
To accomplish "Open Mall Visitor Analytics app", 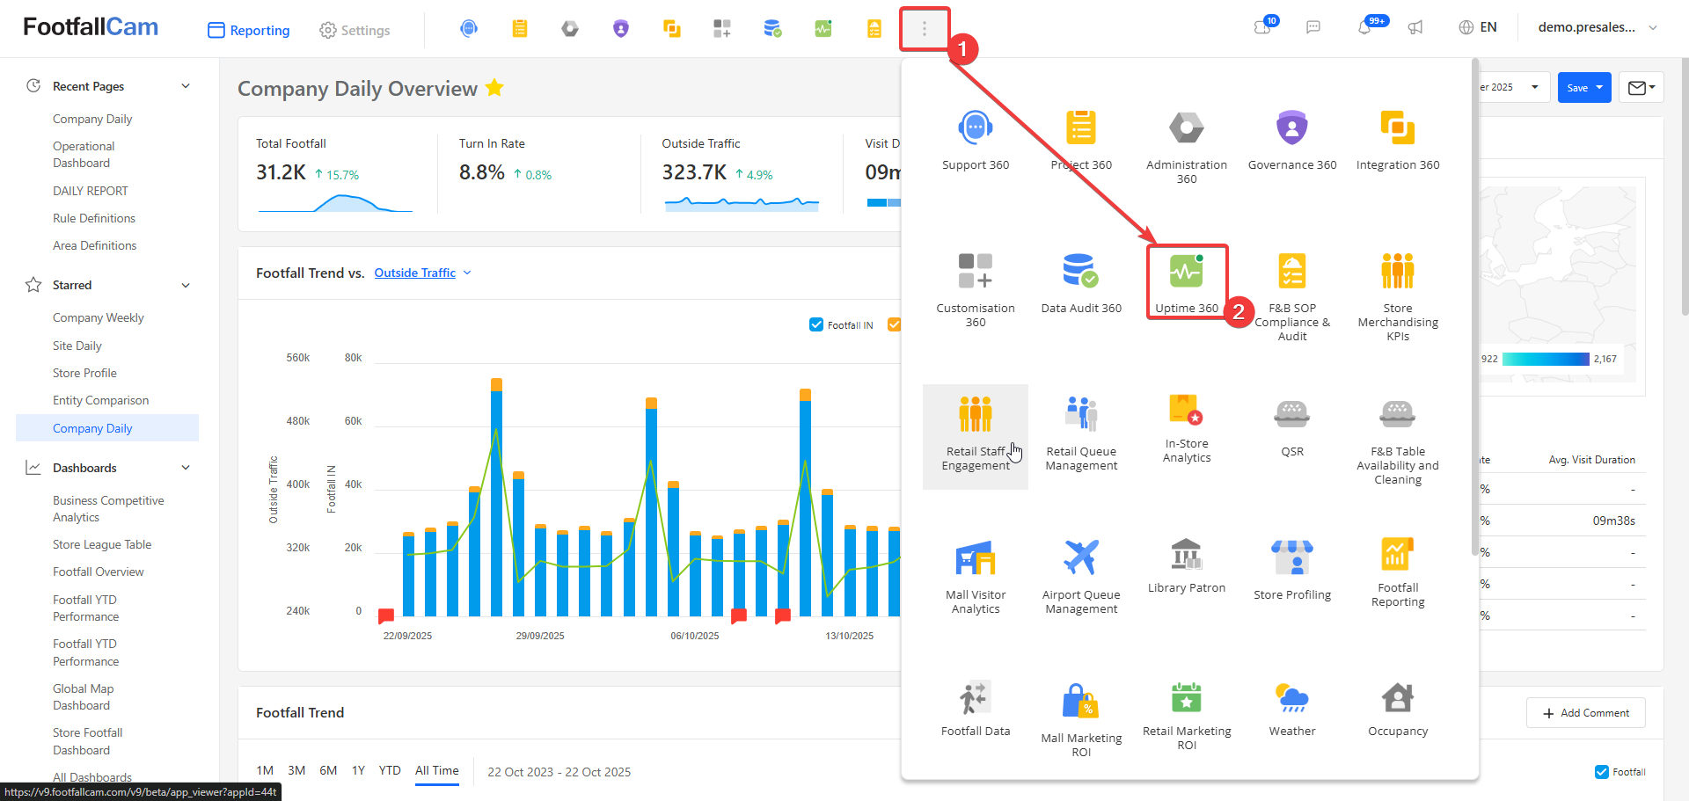I will (x=976, y=577).
